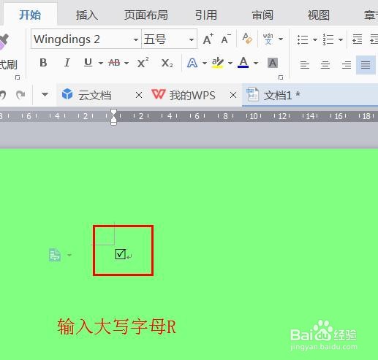The width and height of the screenshot is (378, 360).
Task: Align text right
Action: click(x=347, y=65)
